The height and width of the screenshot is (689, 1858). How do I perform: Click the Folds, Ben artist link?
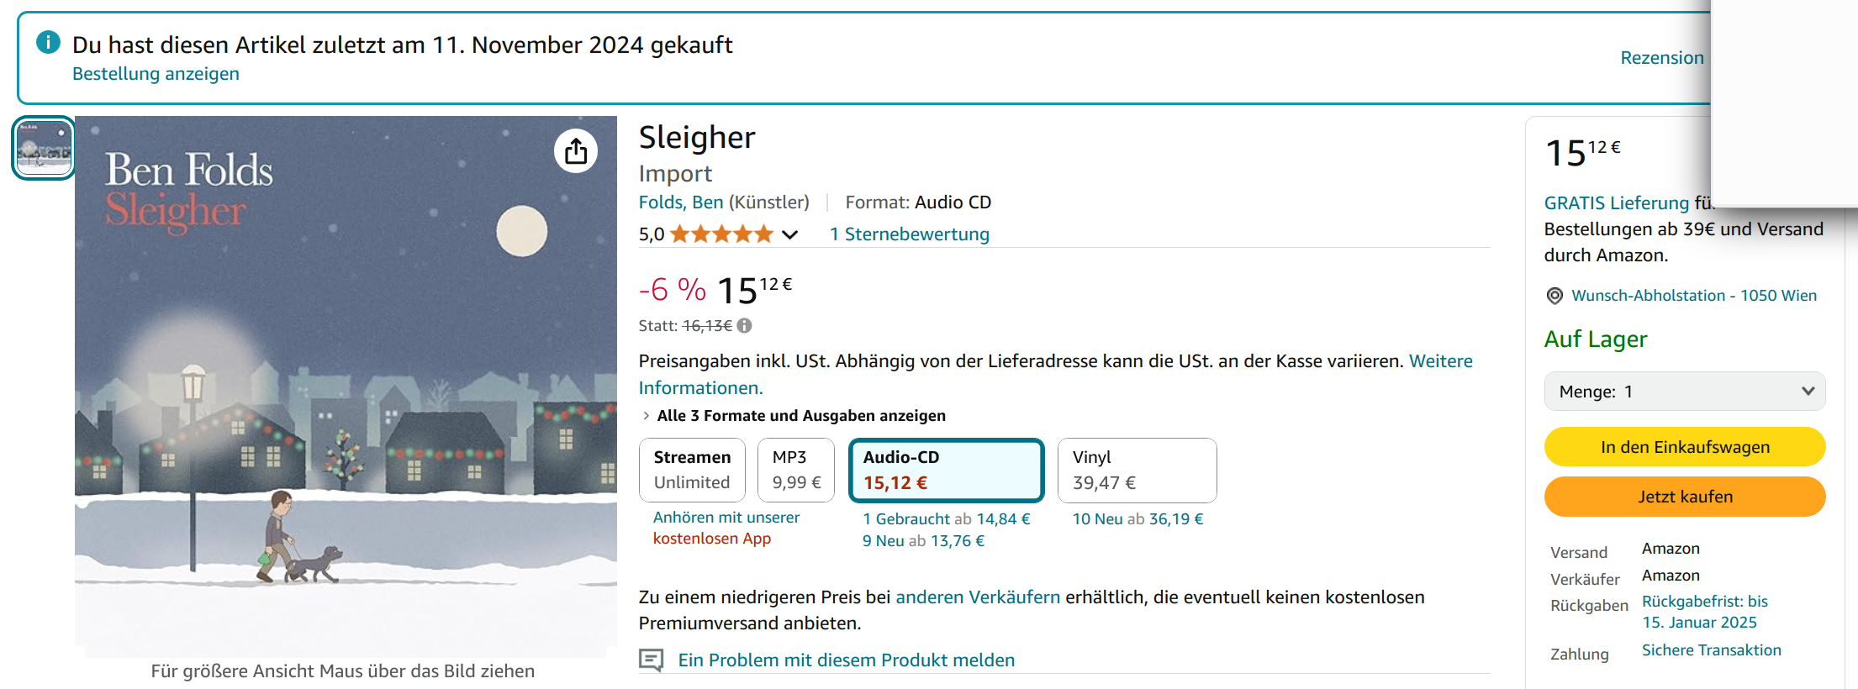(680, 202)
